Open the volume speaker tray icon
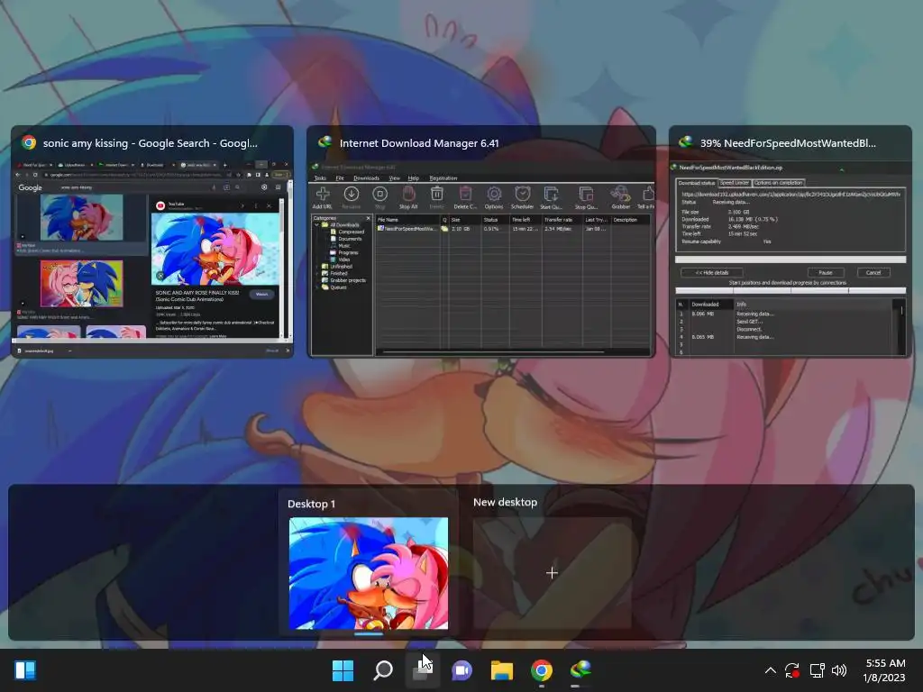 click(x=839, y=670)
